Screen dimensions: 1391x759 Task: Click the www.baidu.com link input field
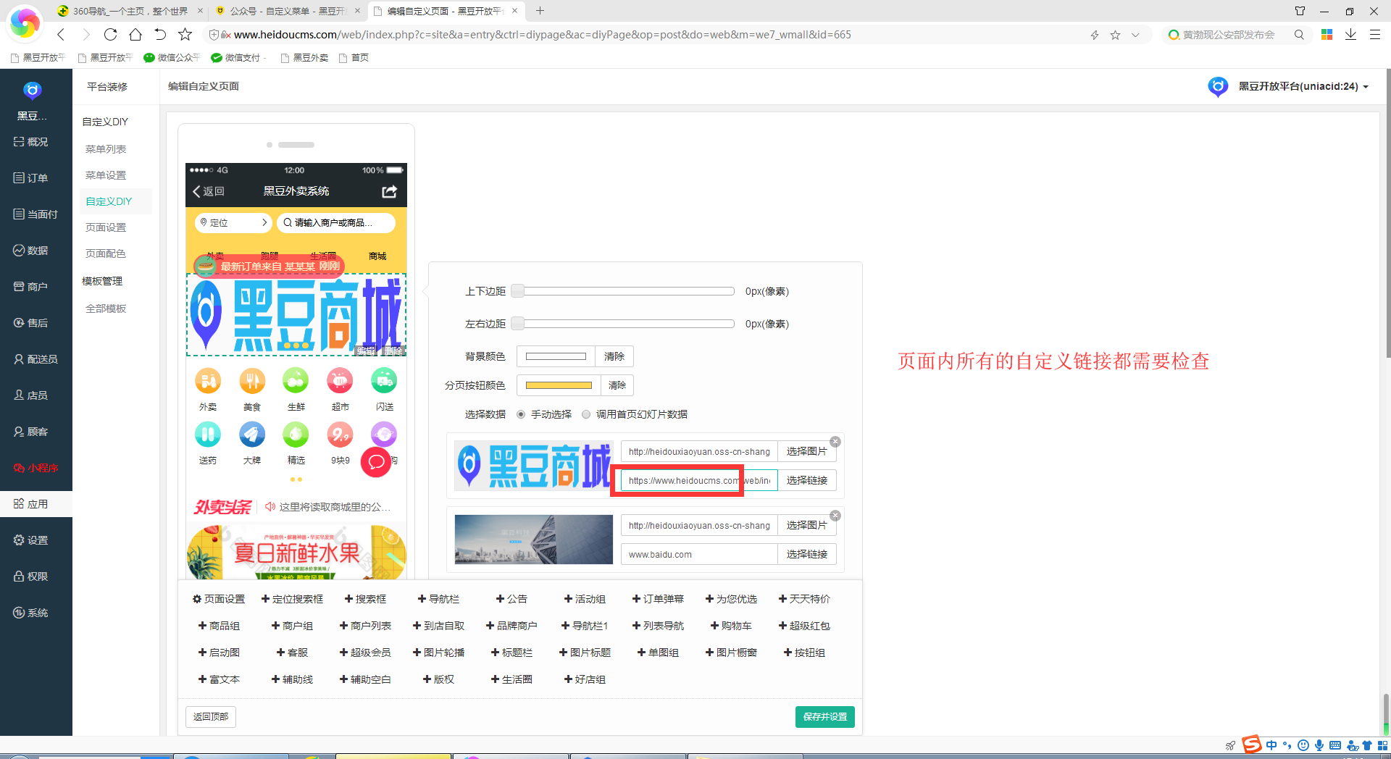(x=699, y=554)
